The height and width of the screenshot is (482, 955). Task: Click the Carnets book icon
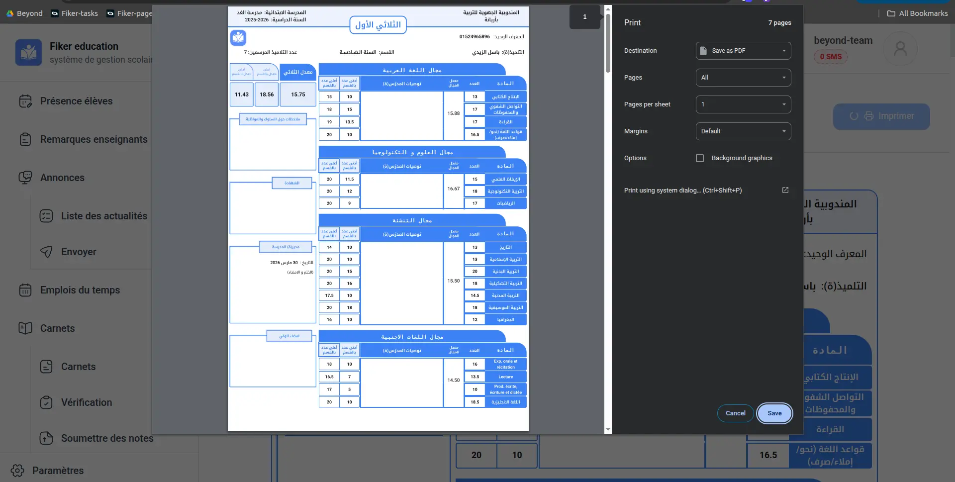[25, 328]
